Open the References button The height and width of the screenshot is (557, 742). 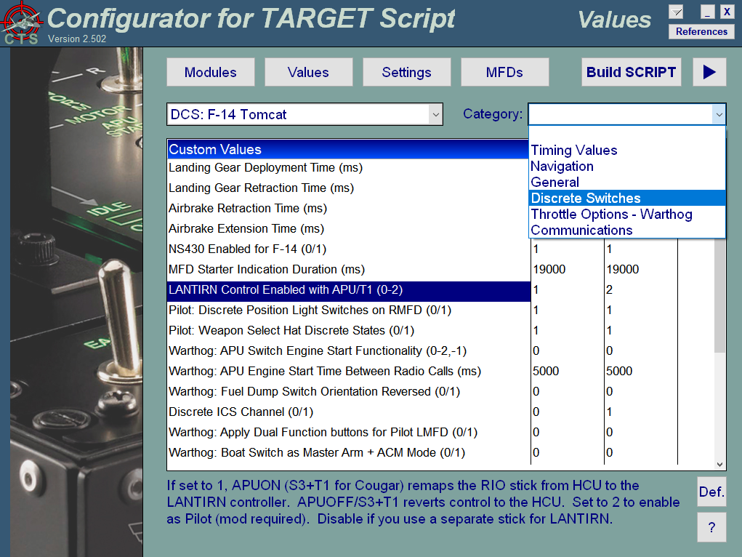pos(701,31)
